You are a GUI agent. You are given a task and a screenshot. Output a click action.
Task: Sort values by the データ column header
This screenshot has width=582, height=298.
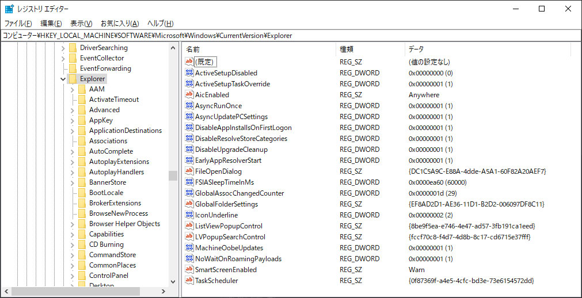point(488,49)
